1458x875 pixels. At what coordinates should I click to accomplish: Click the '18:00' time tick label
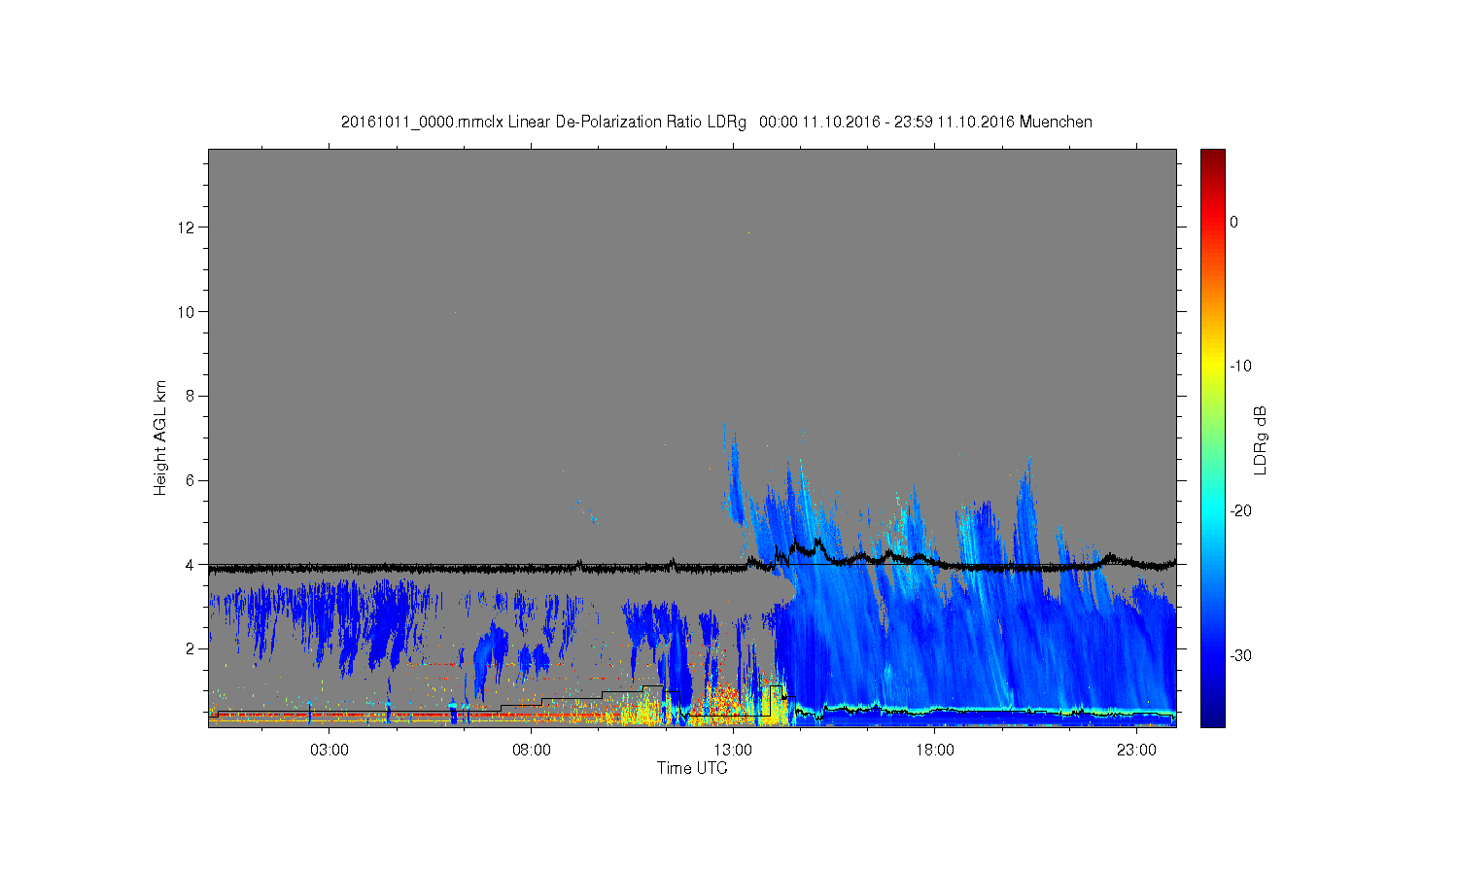(x=935, y=751)
